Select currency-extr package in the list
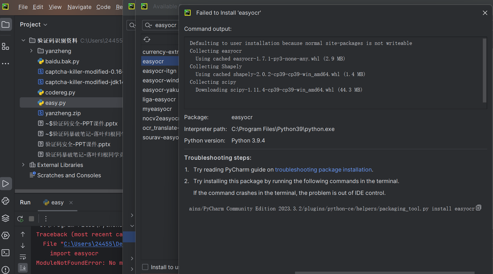Viewport: 493px width, 274px height. (160, 52)
